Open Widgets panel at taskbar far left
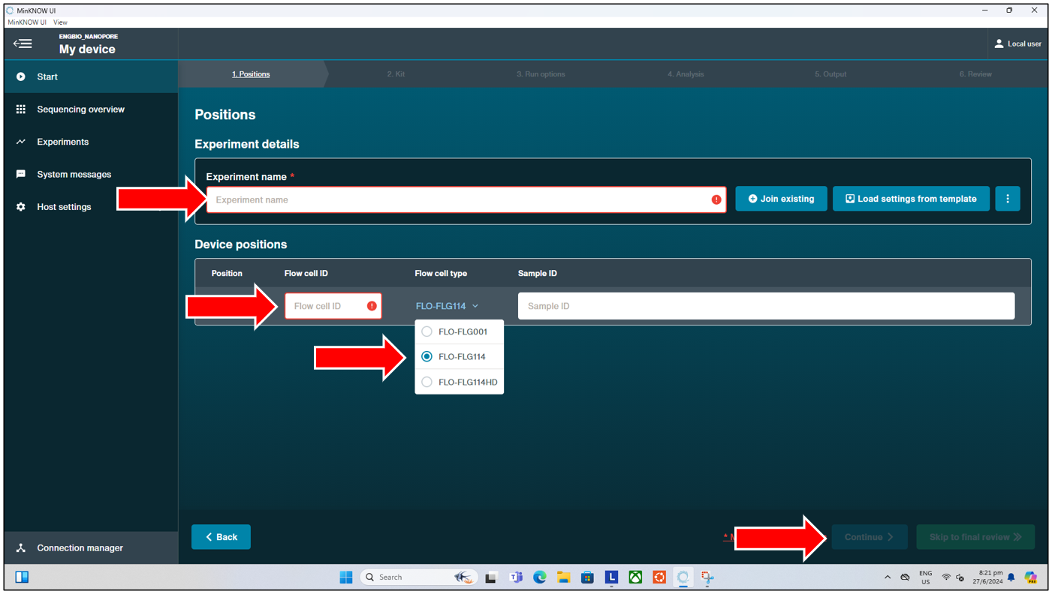This screenshot has height=594, width=1052. pyautogui.click(x=22, y=577)
